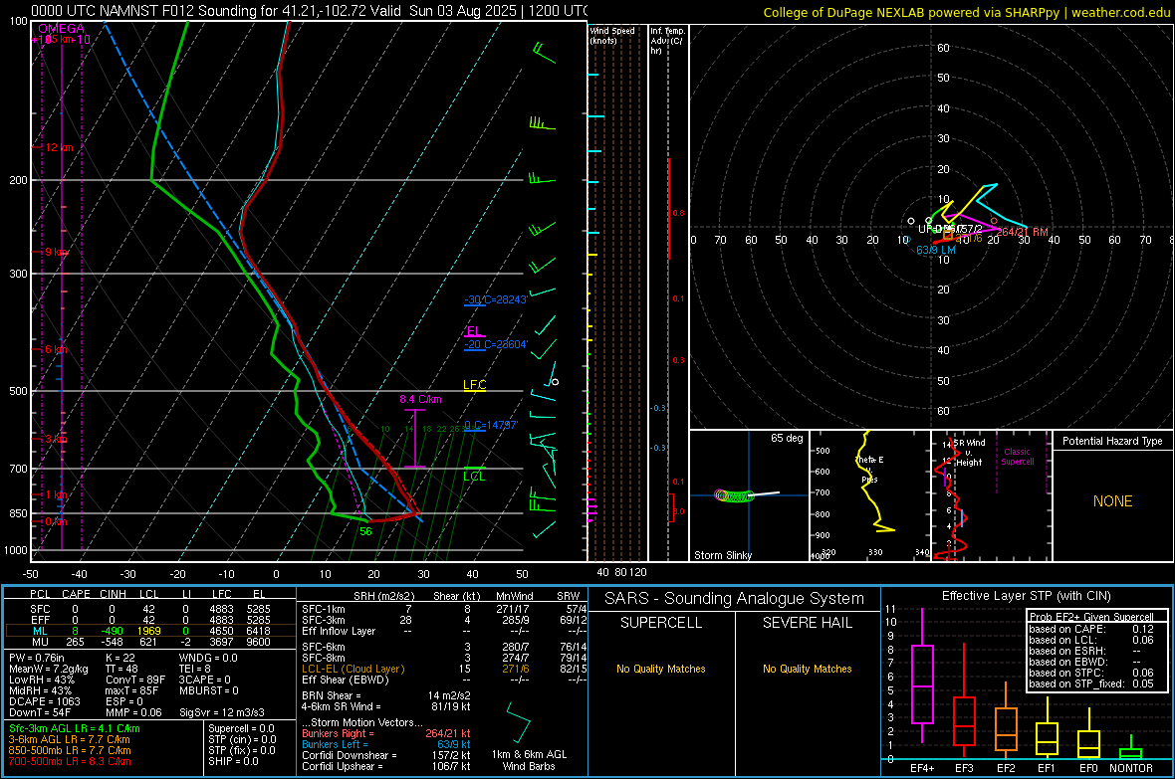Click the Theta-E v. Pres plot label
Image resolution: width=1175 pixels, height=779 pixels.
869,469
